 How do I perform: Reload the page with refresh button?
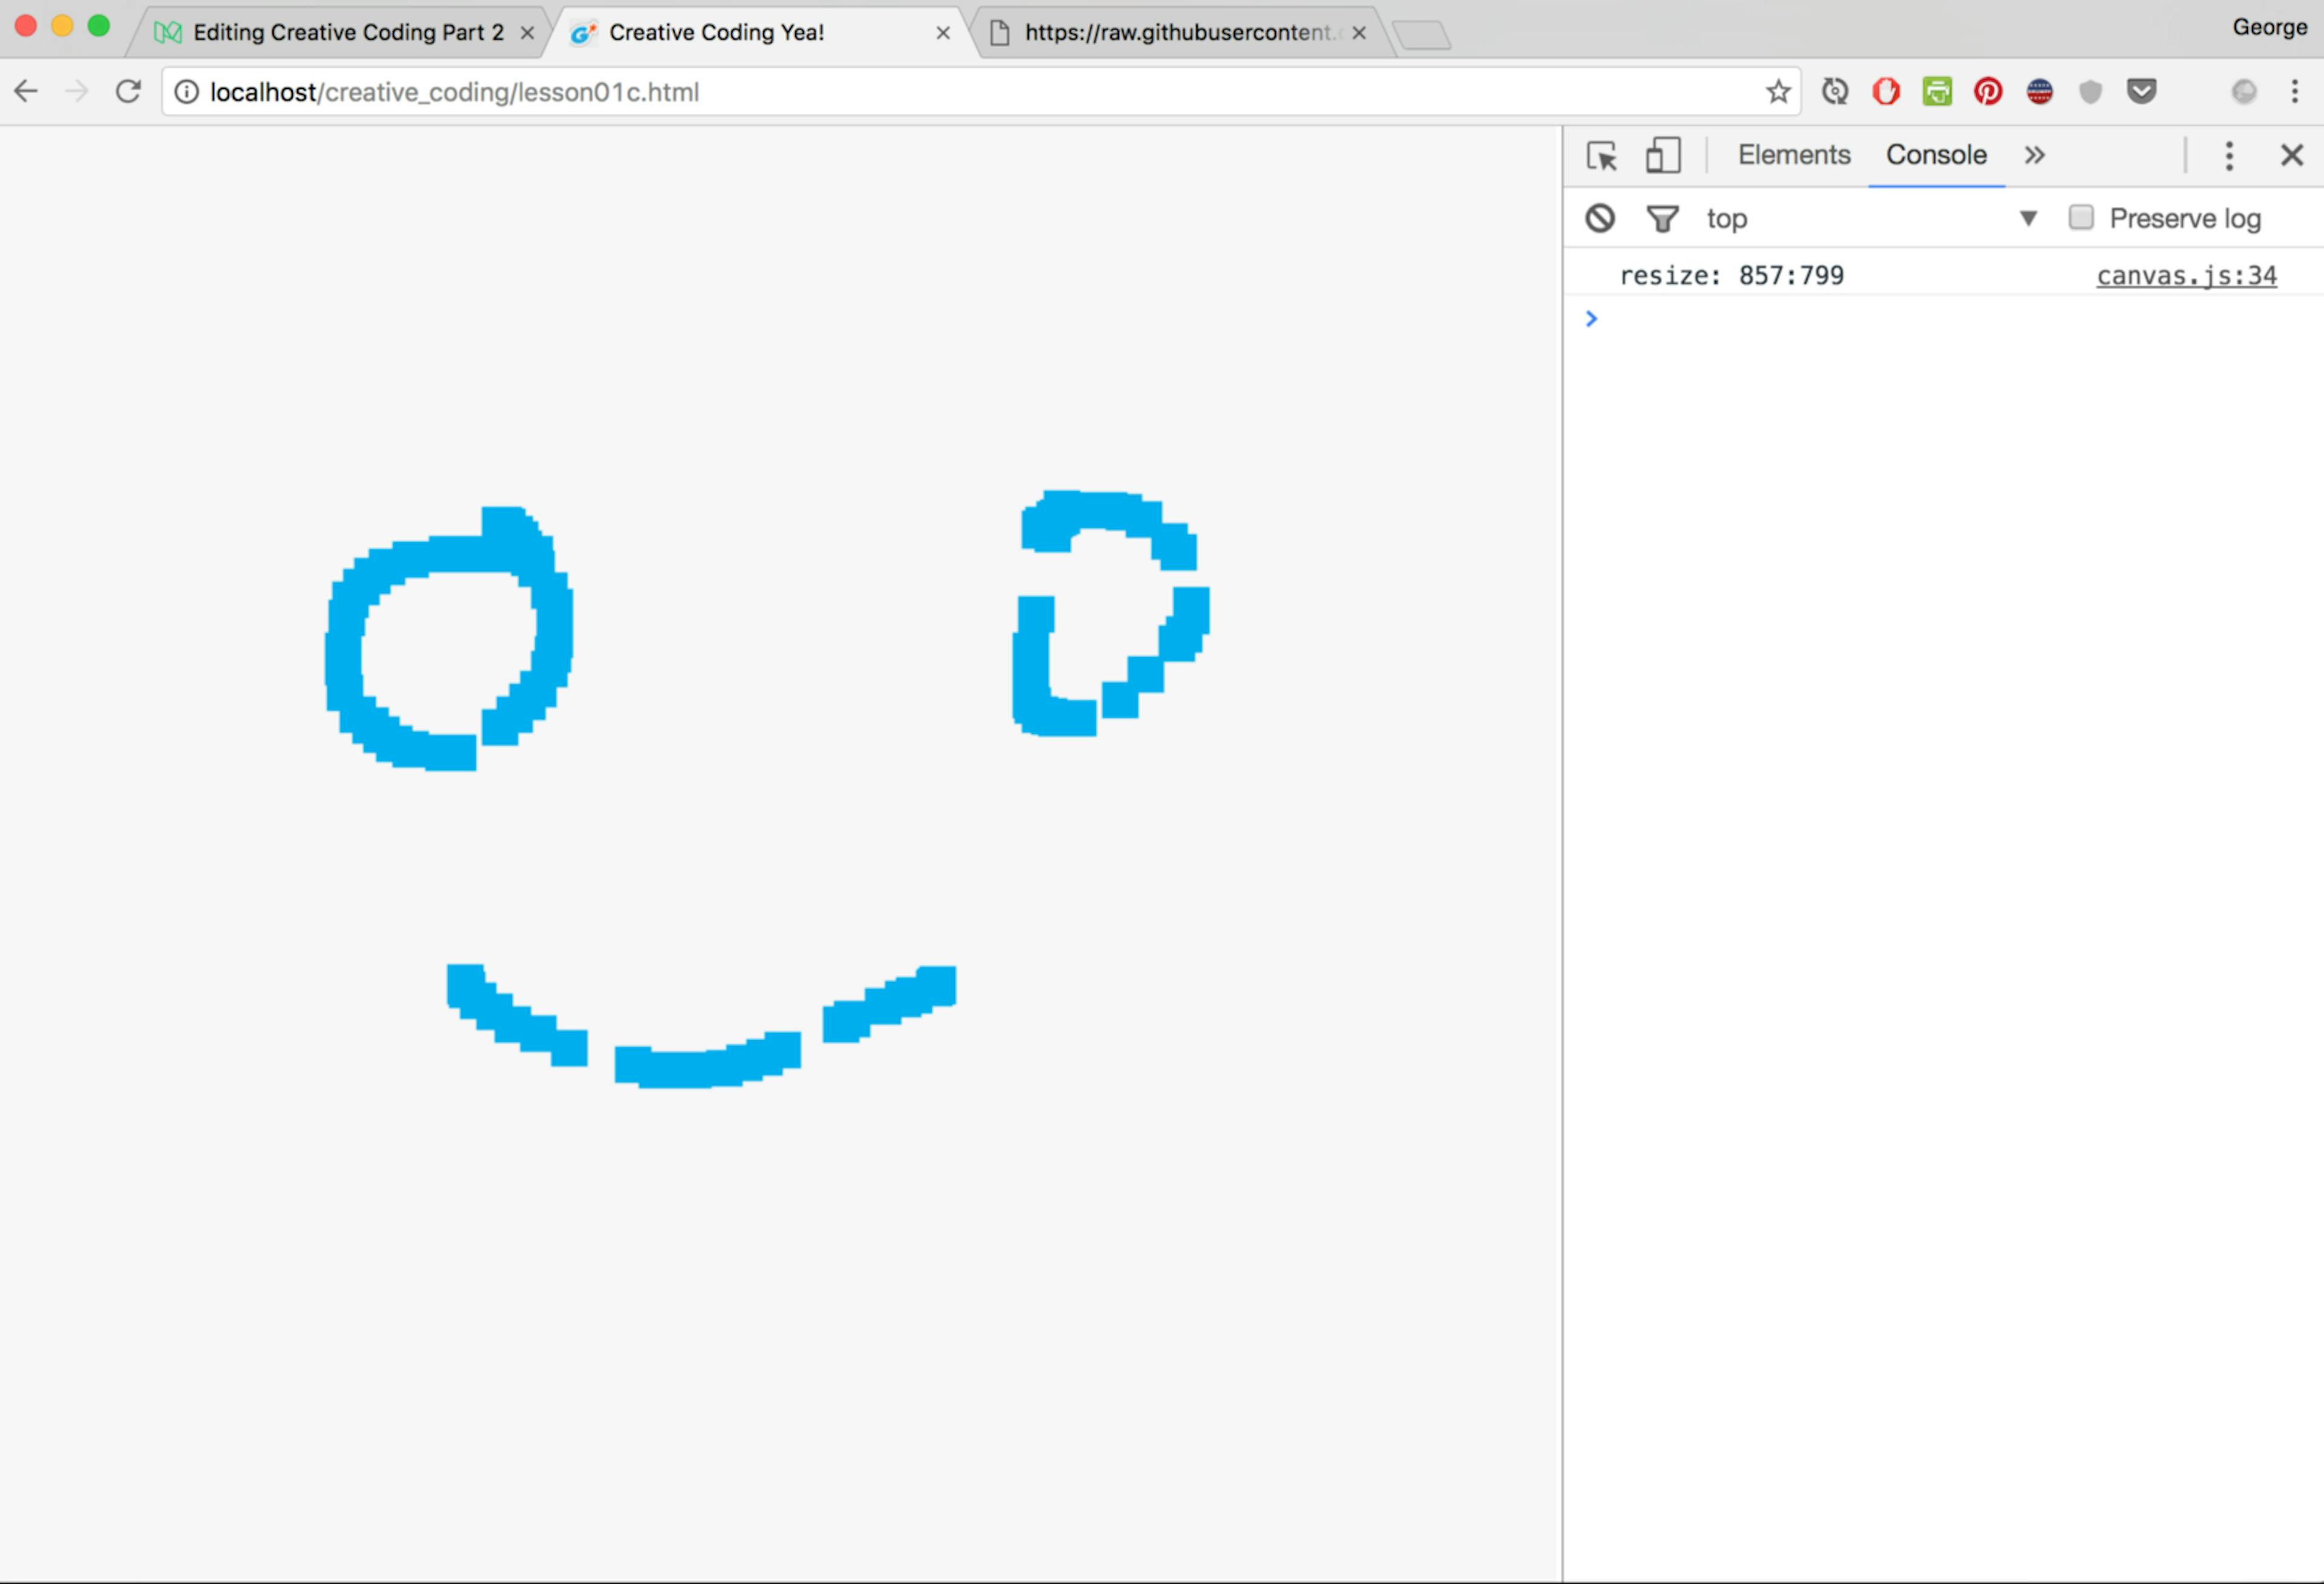coord(128,92)
